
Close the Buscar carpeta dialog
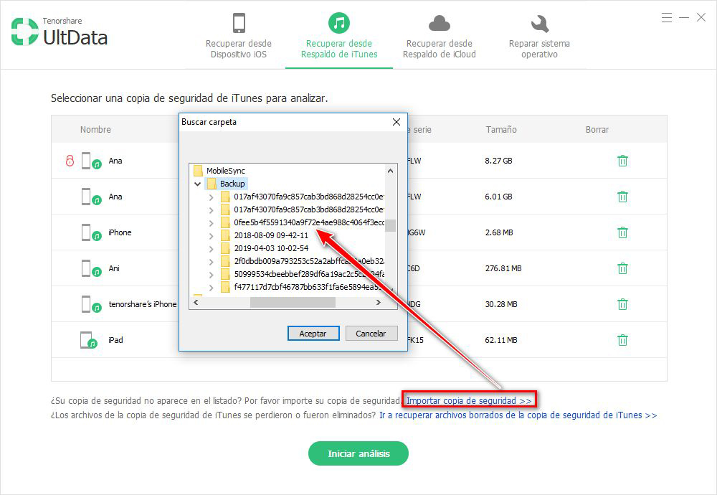pos(397,122)
